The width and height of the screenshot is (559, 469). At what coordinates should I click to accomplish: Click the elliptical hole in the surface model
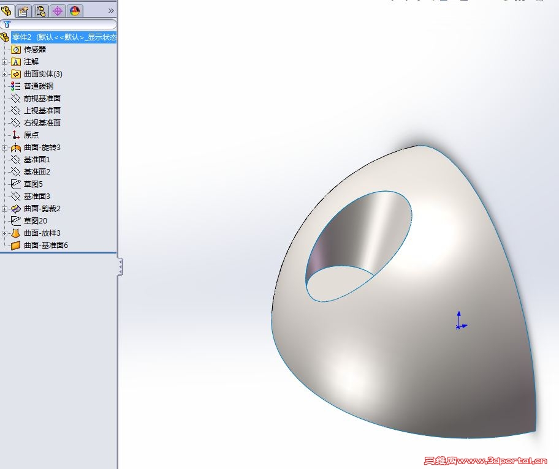358,246
